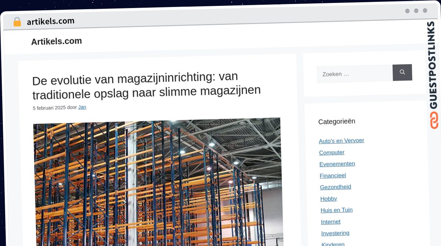Click the artikels.com address bar text
The image size is (441, 246).
[51, 21]
